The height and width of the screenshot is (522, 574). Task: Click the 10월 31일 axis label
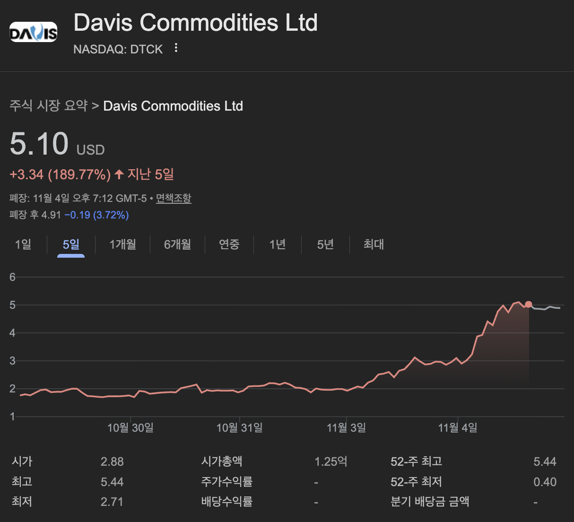coord(240,428)
